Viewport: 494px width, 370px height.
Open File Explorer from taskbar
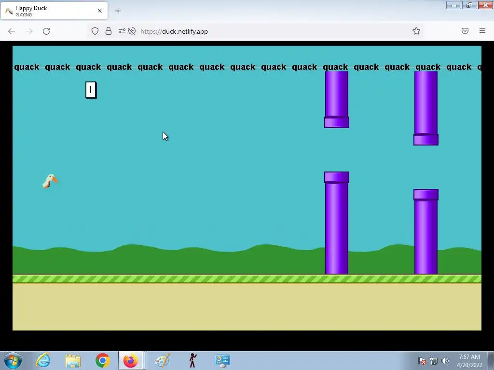73,360
